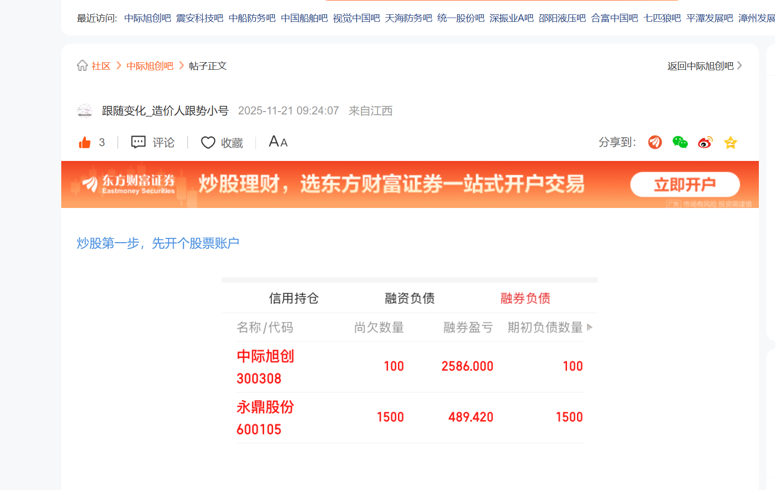Like the post with thumbs-up icon
The image size is (775, 490).
click(85, 142)
